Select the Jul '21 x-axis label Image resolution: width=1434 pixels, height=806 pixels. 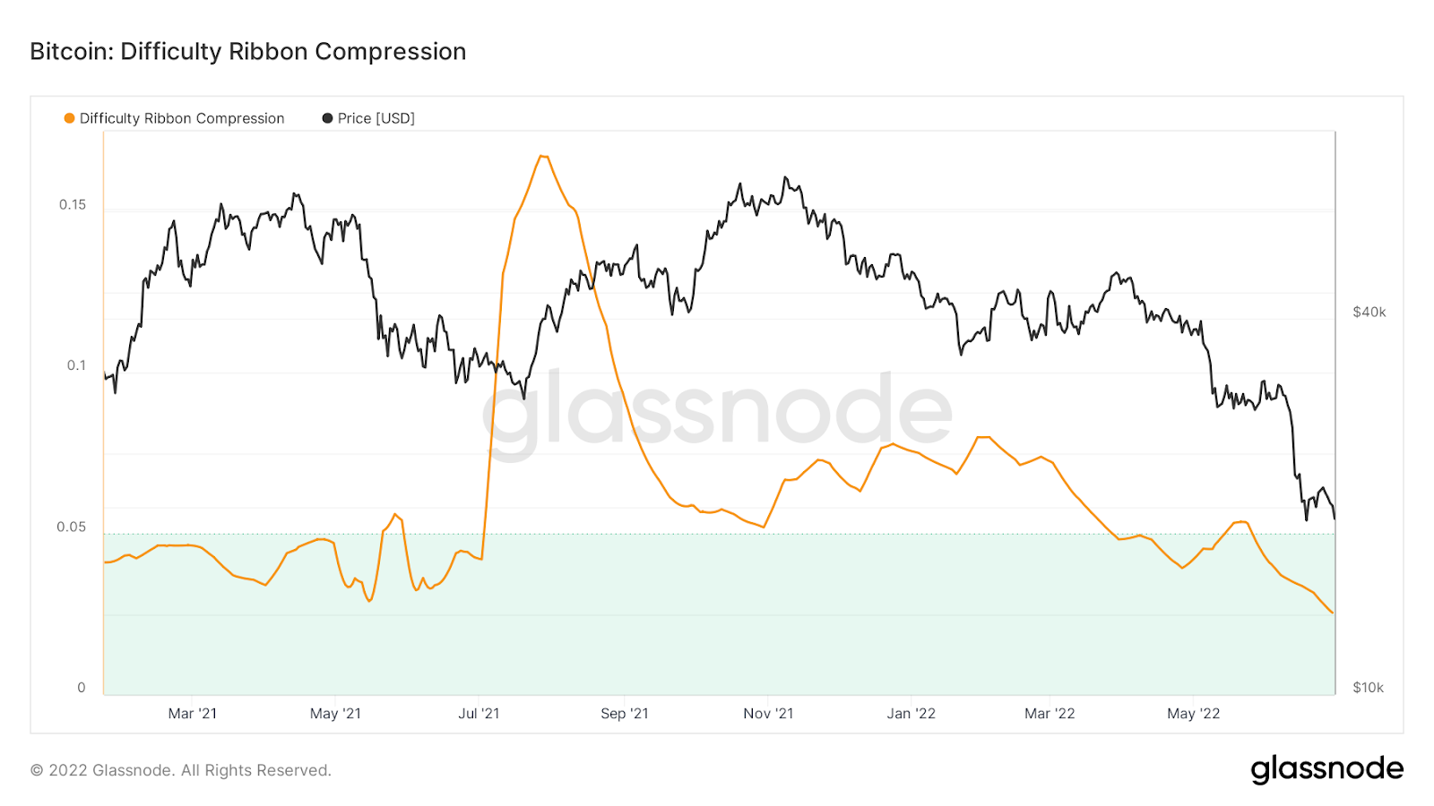[x=479, y=714]
